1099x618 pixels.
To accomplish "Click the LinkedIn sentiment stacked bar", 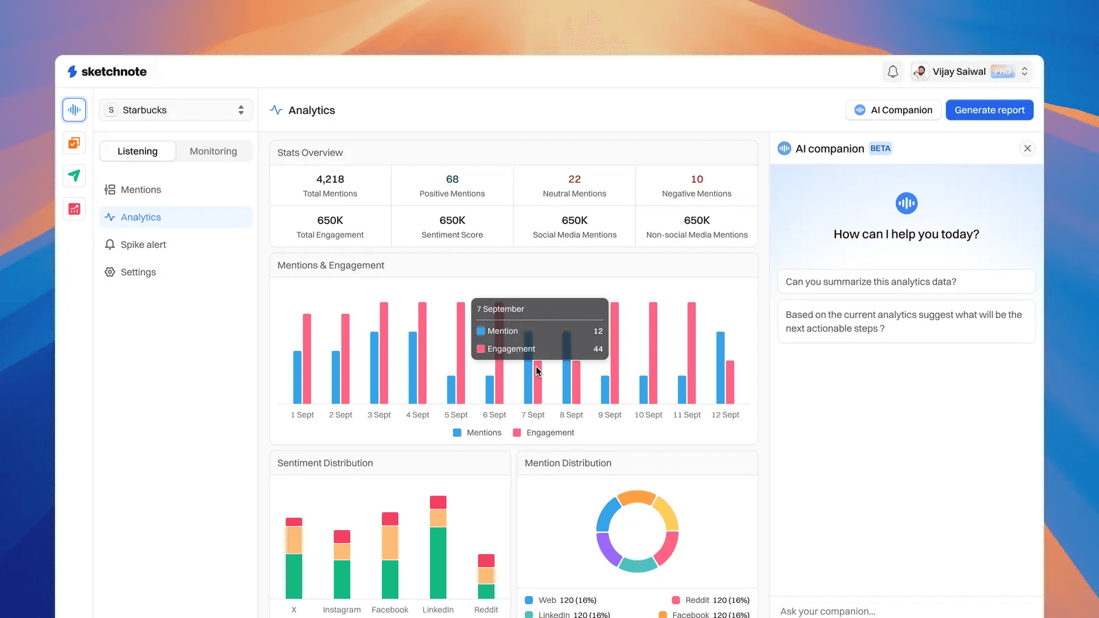I will pos(438,547).
